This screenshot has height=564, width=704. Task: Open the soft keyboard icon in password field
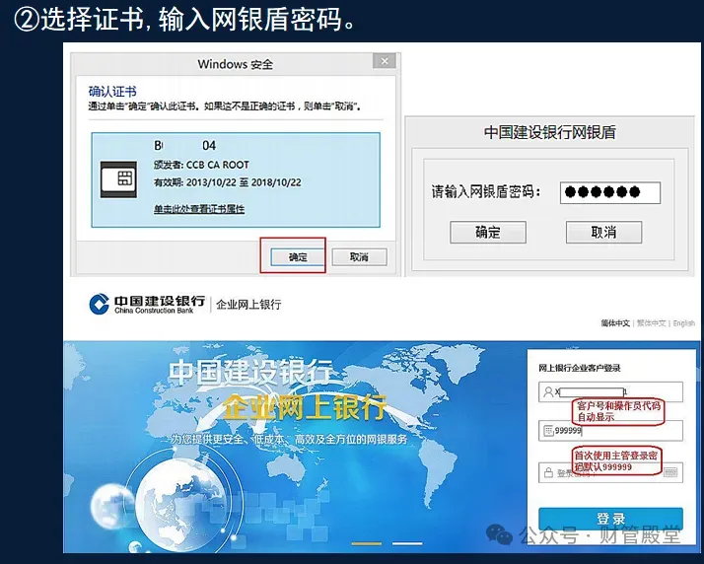click(x=670, y=472)
